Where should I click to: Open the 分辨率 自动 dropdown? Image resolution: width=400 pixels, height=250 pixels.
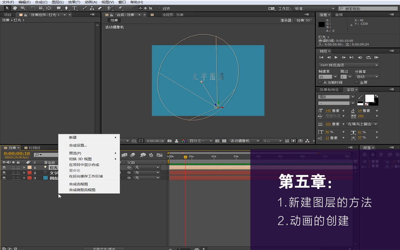[x=367, y=77]
